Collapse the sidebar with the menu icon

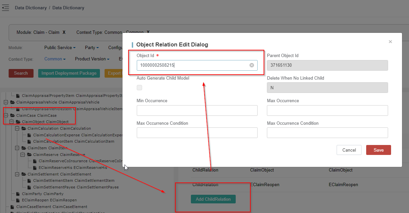(5, 8)
